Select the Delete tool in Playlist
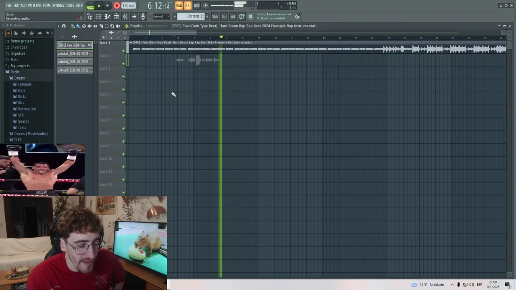 click(x=84, y=26)
